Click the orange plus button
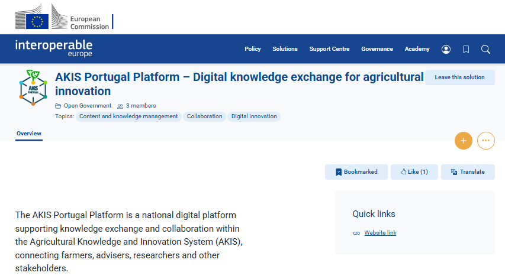 tap(464, 141)
